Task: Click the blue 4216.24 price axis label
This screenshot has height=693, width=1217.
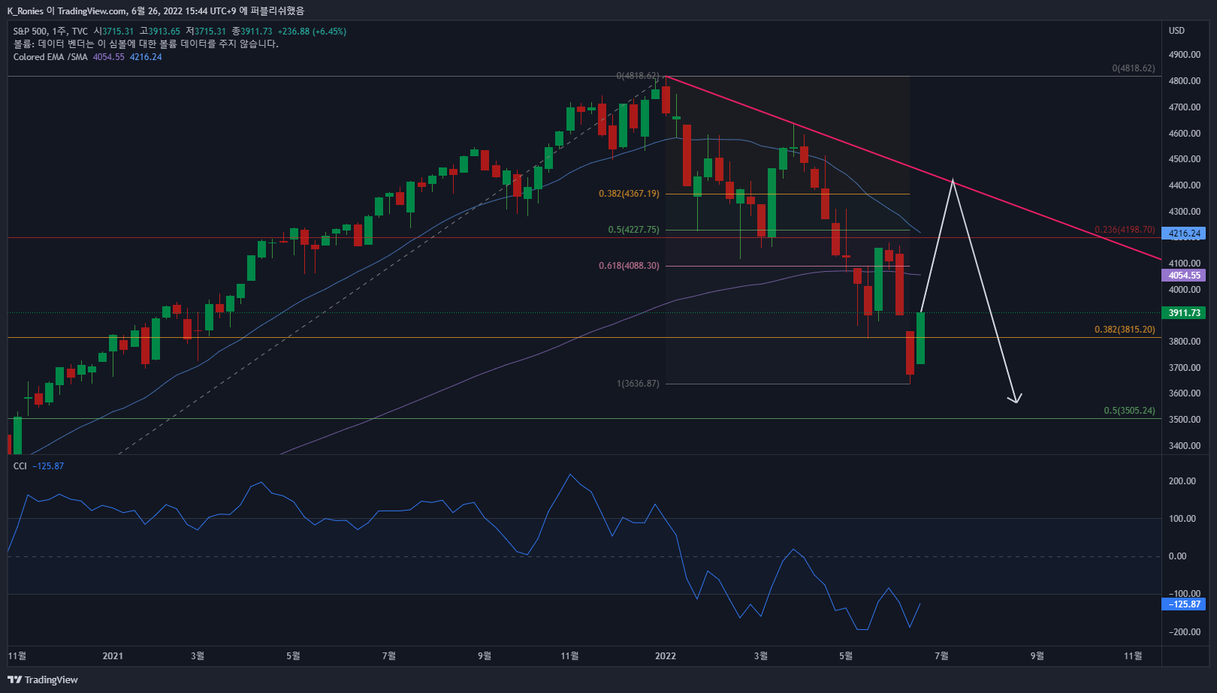Action: 1184,234
